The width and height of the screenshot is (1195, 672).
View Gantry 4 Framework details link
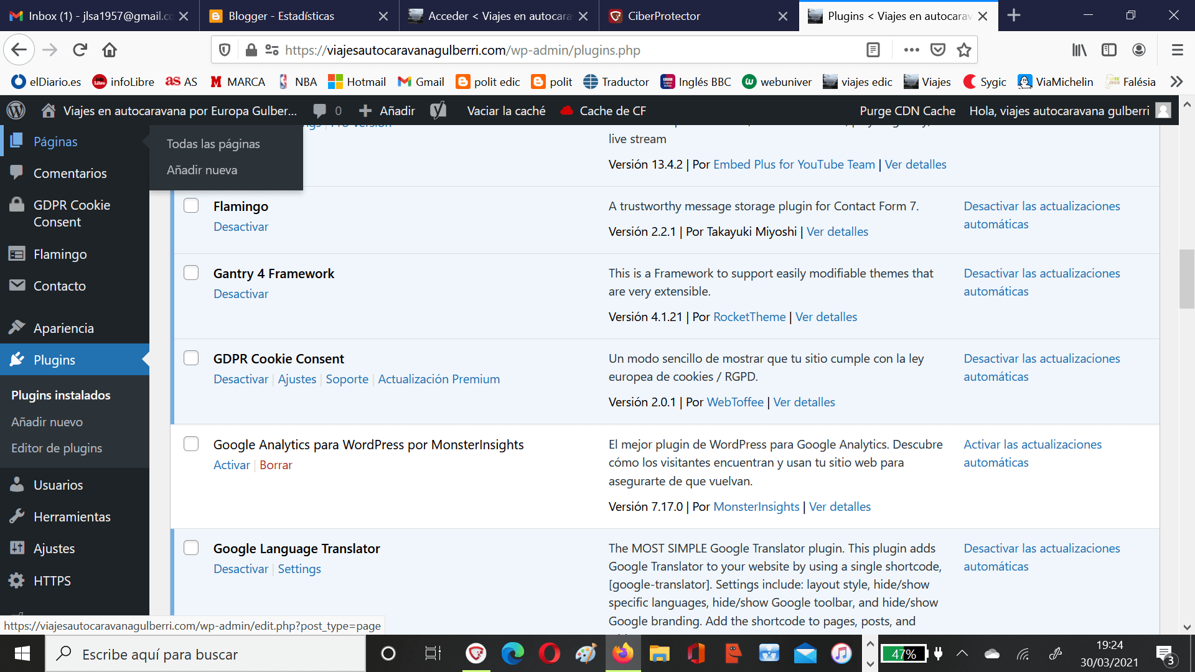[x=826, y=317]
